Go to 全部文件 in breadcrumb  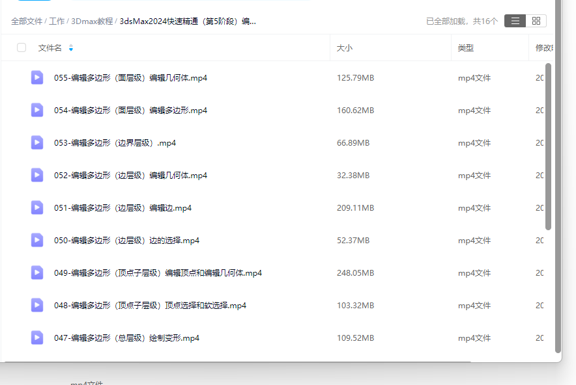coord(27,21)
